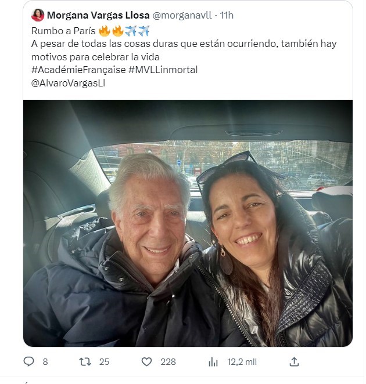Image resolution: width=366 pixels, height=384 pixels.
Task: Click the tweet text about celebrar la vida
Action: pos(184,50)
